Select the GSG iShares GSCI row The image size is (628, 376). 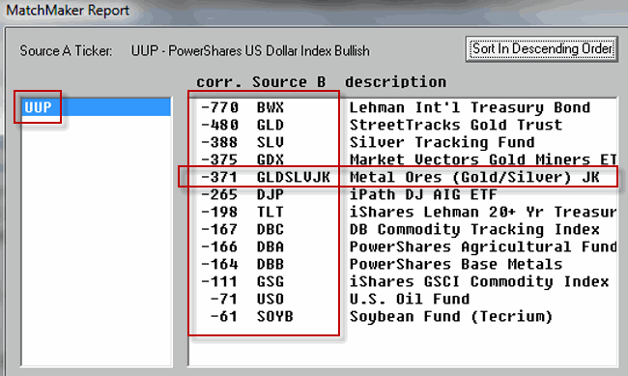(x=403, y=281)
